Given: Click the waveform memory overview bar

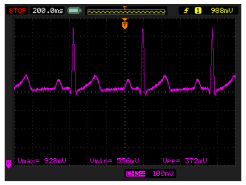Looking at the screenshot, I should 126,12.
